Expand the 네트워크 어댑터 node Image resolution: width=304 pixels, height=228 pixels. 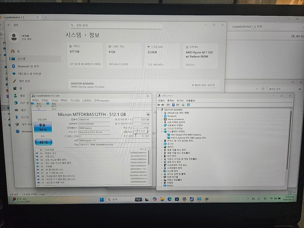pyautogui.click(x=162, y=125)
